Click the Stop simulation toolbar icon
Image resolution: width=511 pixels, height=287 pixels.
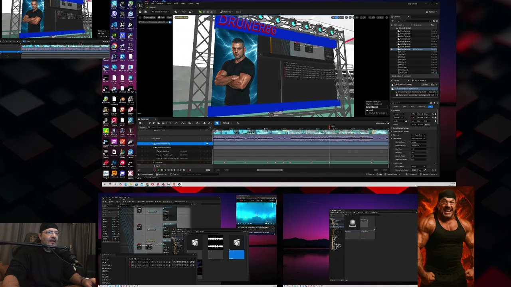coord(208,12)
